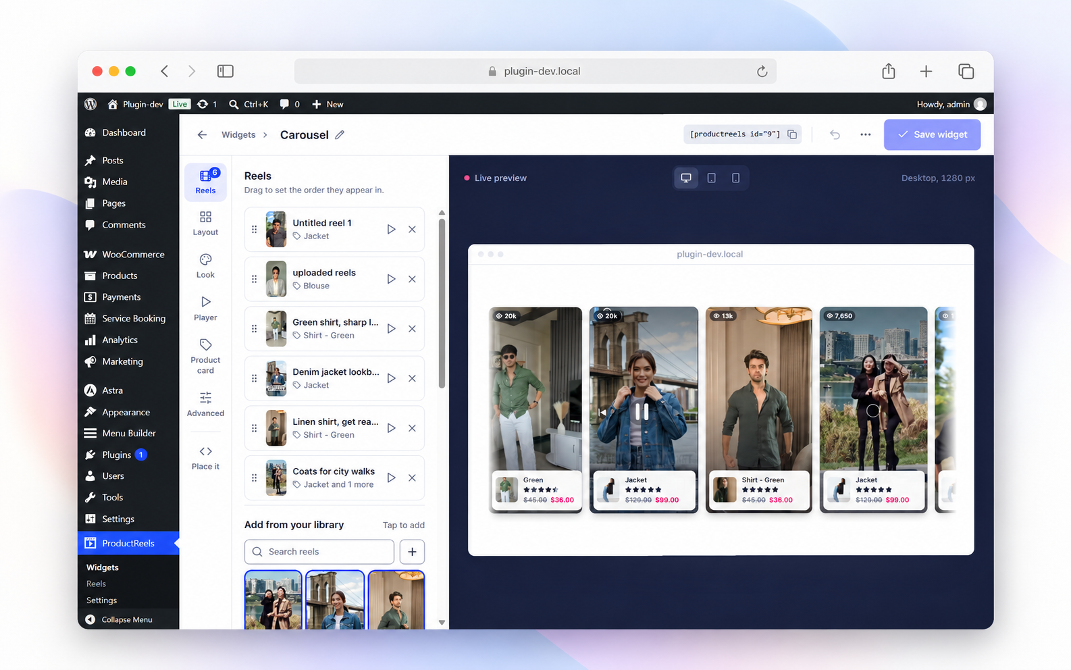Open the Look tab
This screenshot has width=1071, height=670.
205,266
